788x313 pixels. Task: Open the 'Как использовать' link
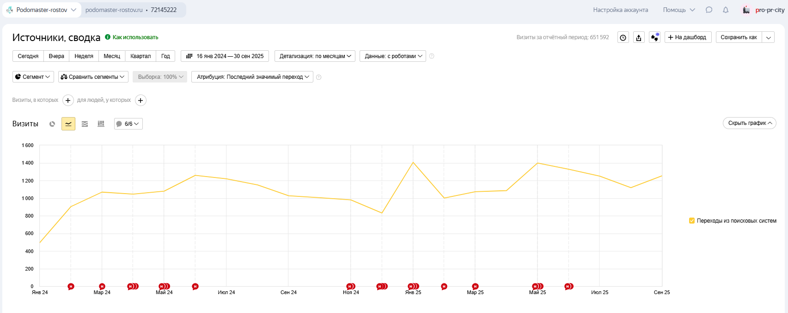point(135,37)
